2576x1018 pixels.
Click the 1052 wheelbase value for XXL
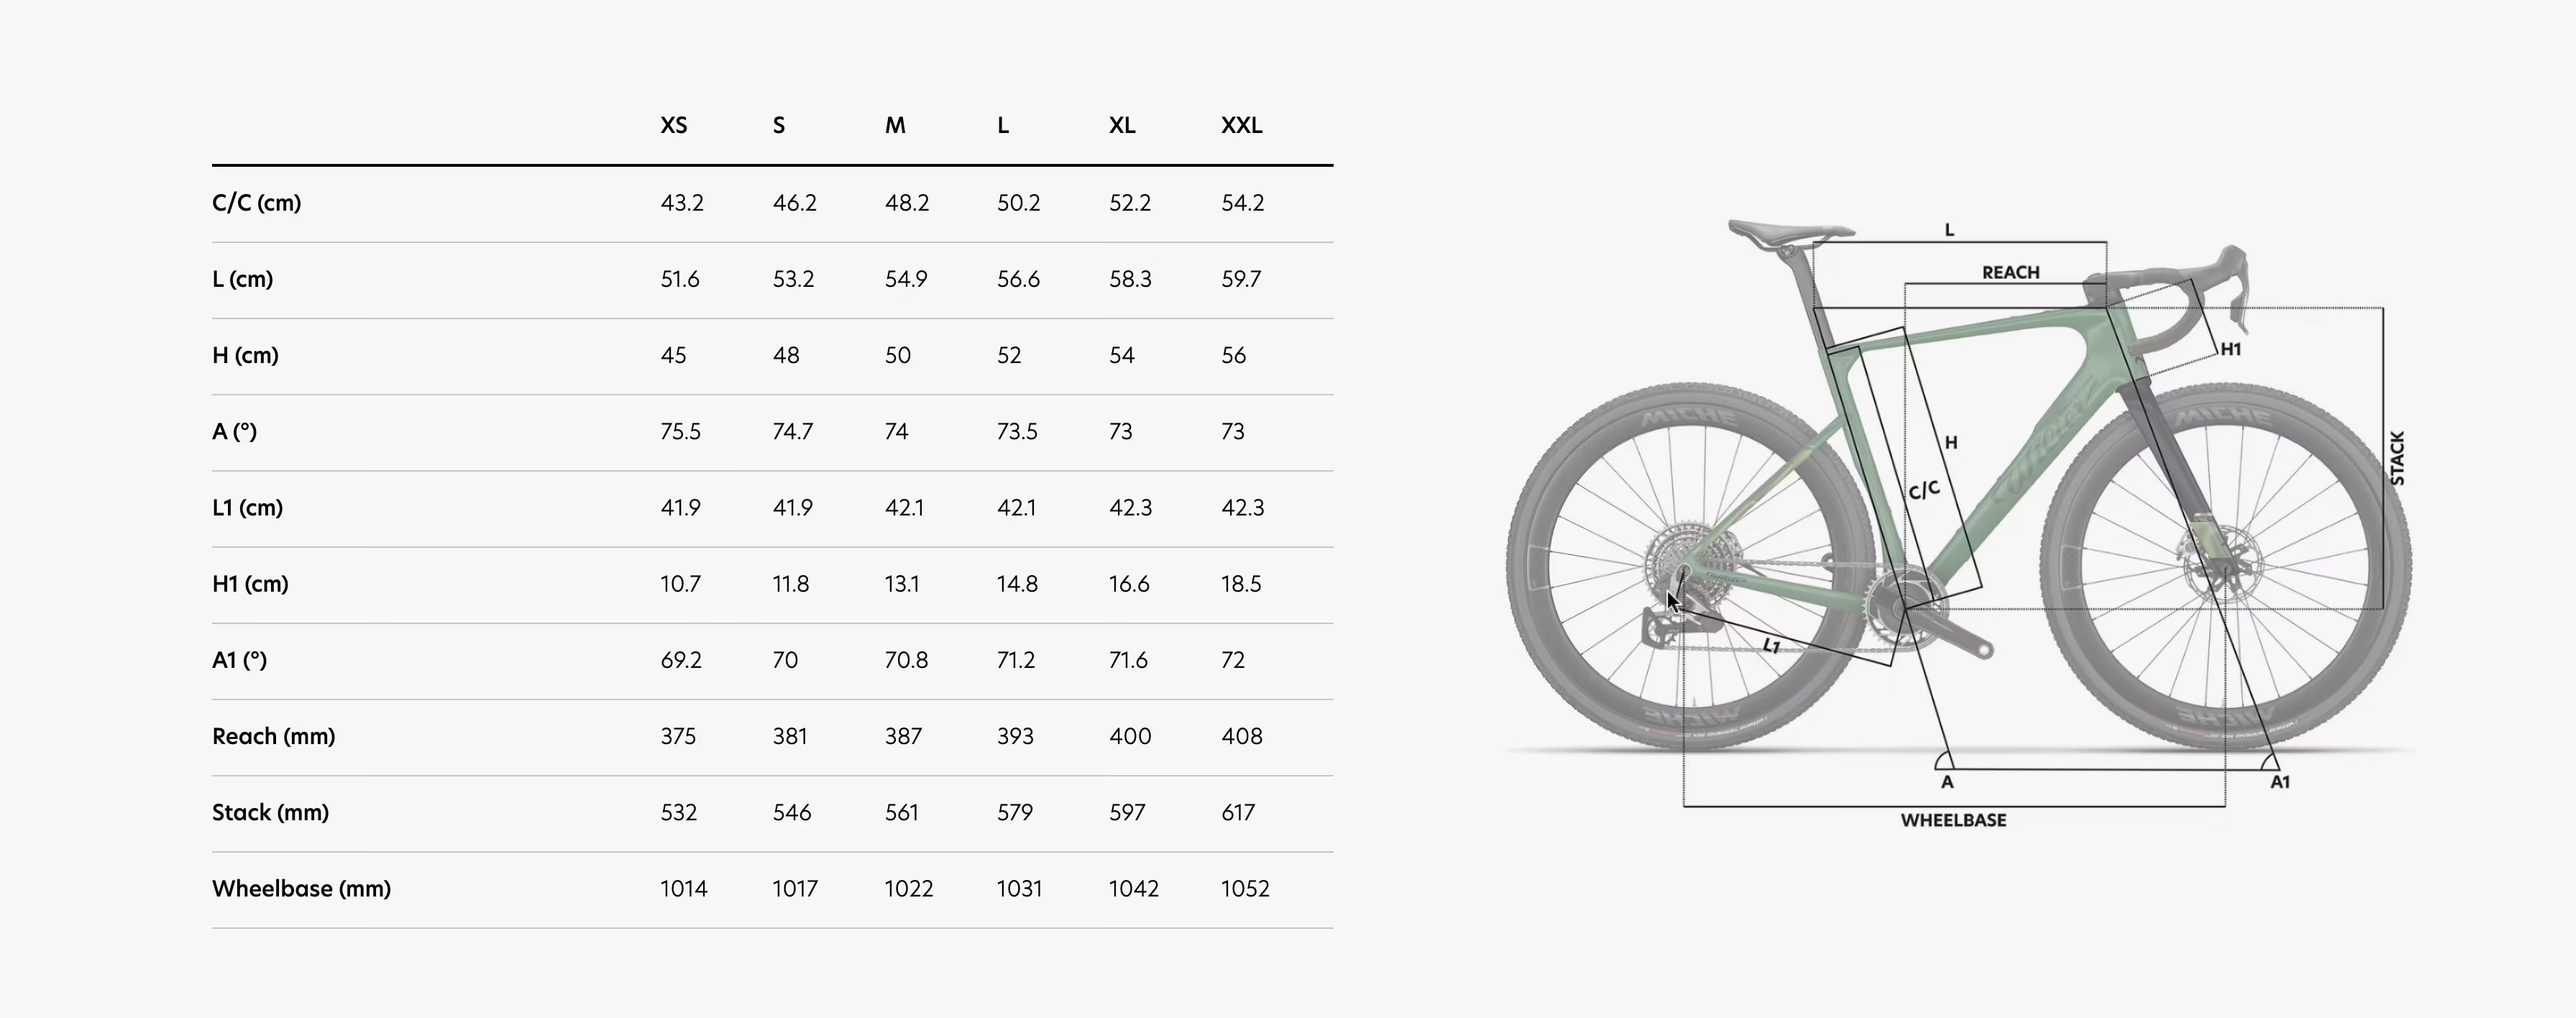tap(1245, 889)
